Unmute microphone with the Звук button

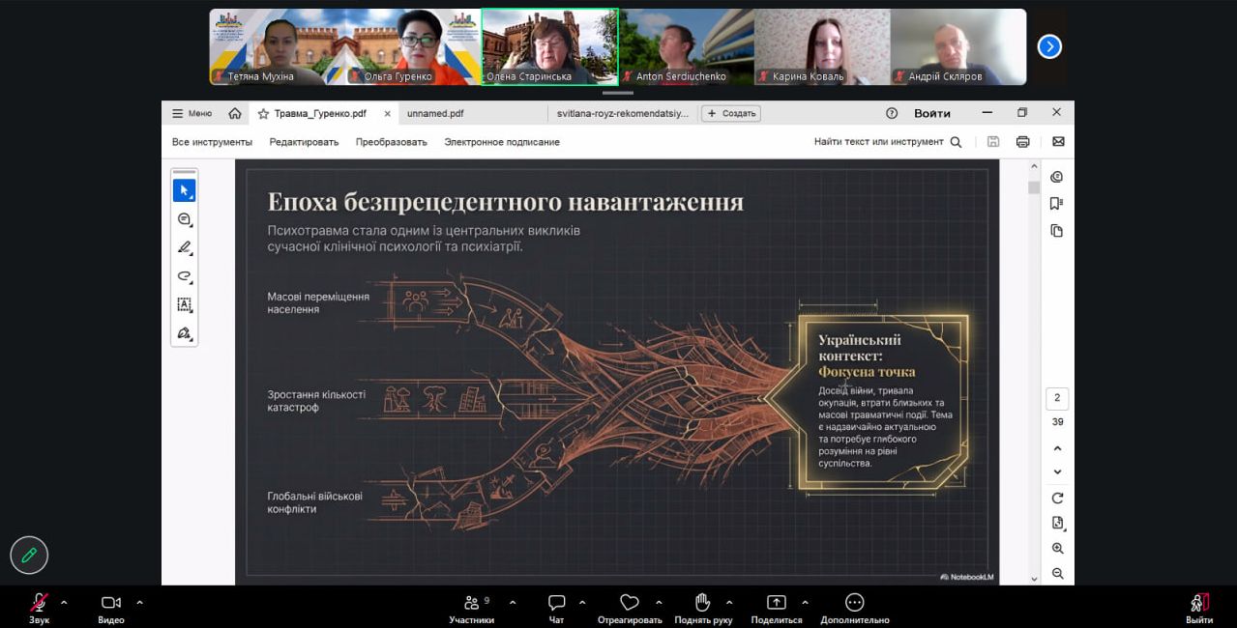[39, 607]
